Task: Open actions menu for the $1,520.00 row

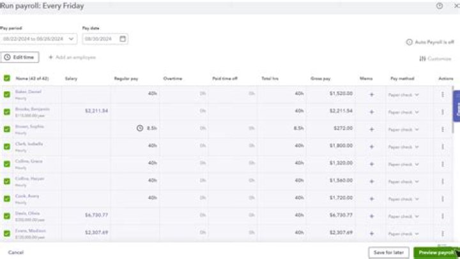Action: tap(443, 94)
